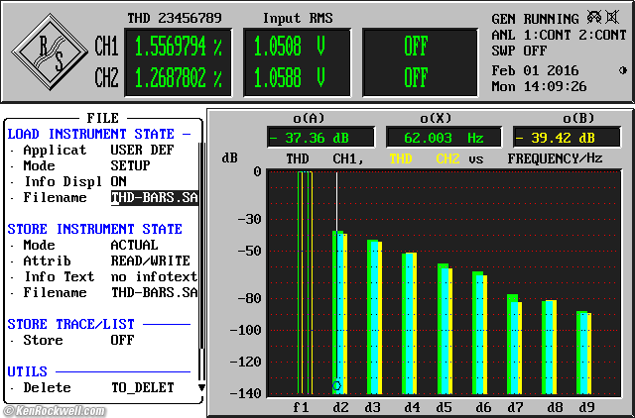Click the crossed headphone icon beside GEN RUNNING
635x418 pixels.
point(594,18)
